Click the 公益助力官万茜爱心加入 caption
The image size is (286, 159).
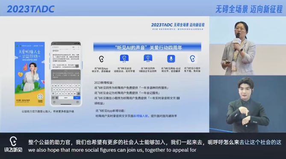click(48, 111)
